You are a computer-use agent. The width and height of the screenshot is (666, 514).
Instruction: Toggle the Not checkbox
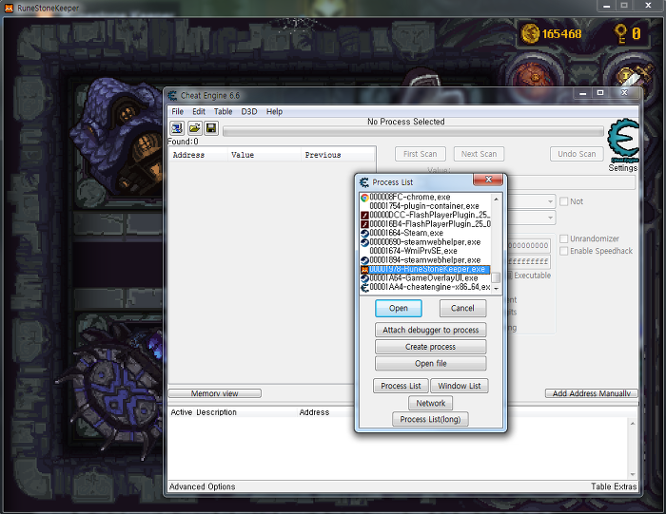click(x=564, y=201)
